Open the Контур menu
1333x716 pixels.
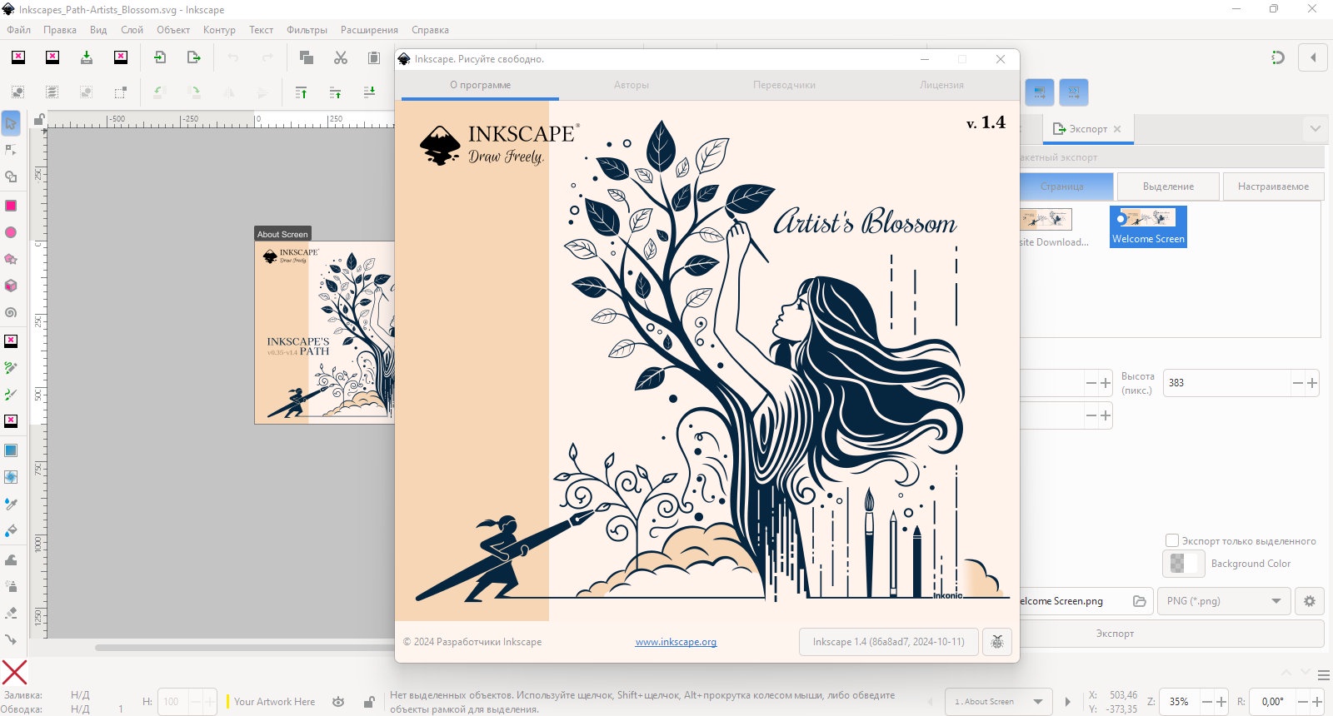coord(219,30)
